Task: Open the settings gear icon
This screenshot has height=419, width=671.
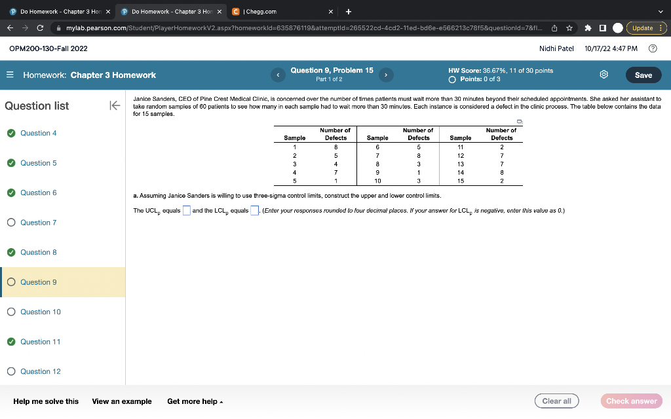Action: click(x=604, y=75)
